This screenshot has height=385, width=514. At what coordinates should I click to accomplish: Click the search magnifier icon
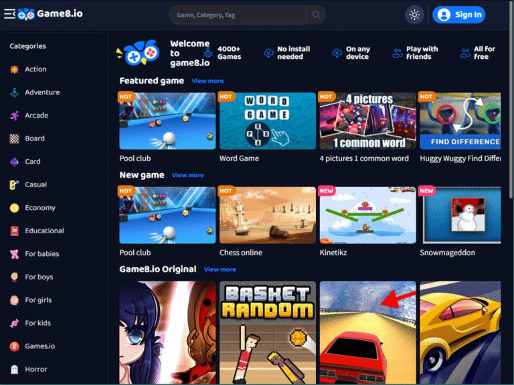[316, 15]
